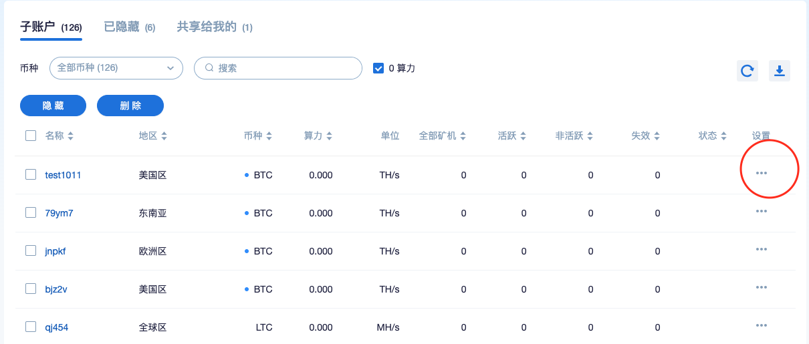Image resolution: width=809 pixels, height=344 pixels.
Task: Click the download export icon
Action: 780,71
